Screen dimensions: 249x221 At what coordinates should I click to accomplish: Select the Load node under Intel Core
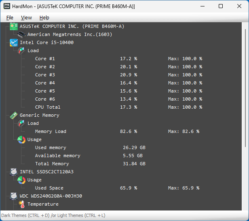click(x=33, y=51)
